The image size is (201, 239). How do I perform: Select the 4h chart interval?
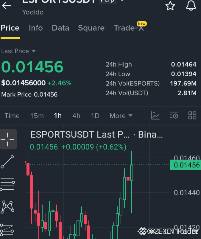point(76,116)
